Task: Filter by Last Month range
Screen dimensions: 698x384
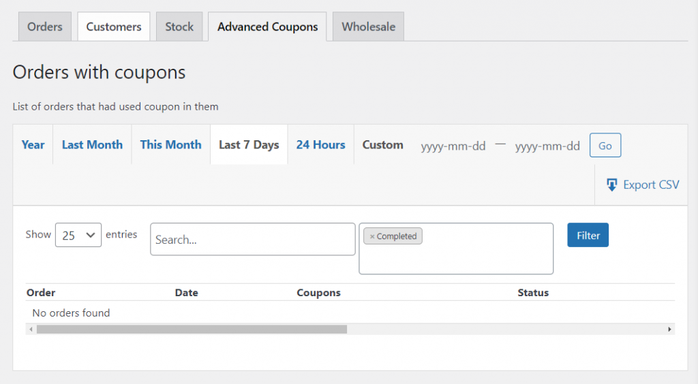Action: pos(92,144)
